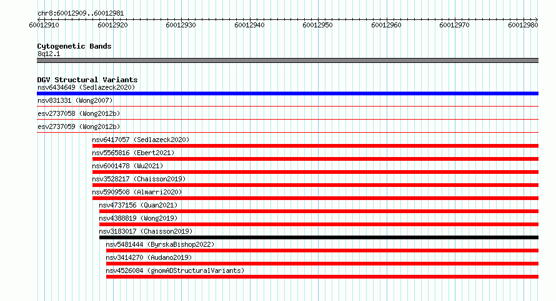The image size is (556, 301).
Task: Open variant nsv5909508 (Almarri2020) label
Action: coord(137,192)
